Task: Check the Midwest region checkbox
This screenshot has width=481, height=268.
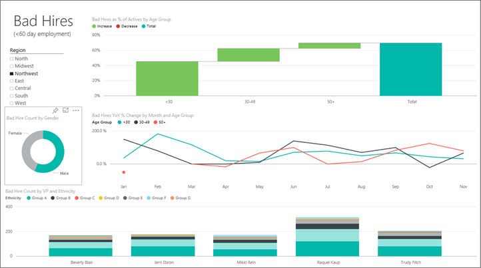Action: (11, 66)
